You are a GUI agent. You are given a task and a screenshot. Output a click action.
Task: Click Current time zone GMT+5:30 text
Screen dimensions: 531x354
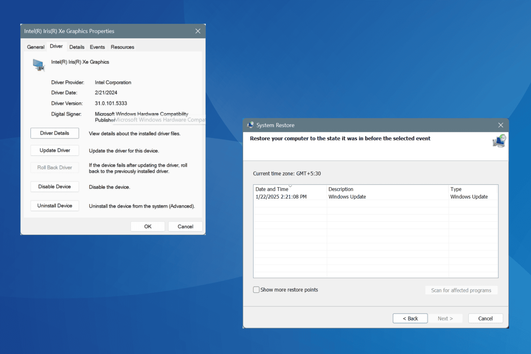click(287, 174)
